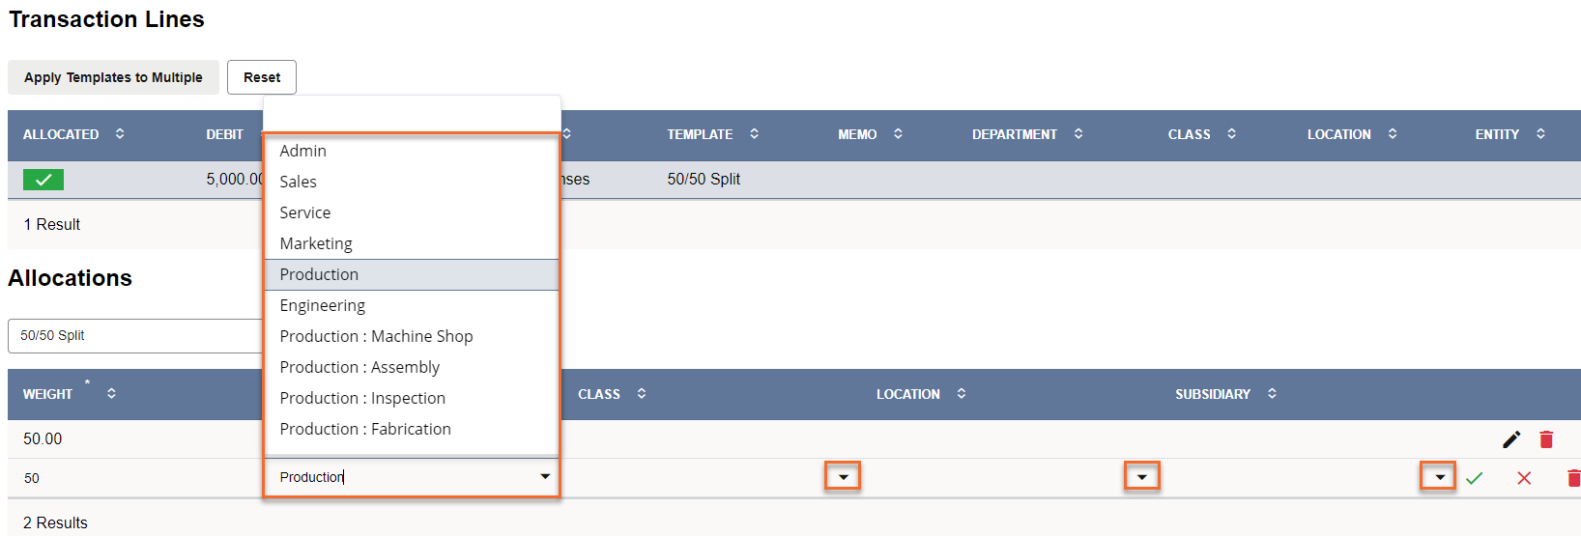Click the weight input field showing 50

tap(135, 478)
